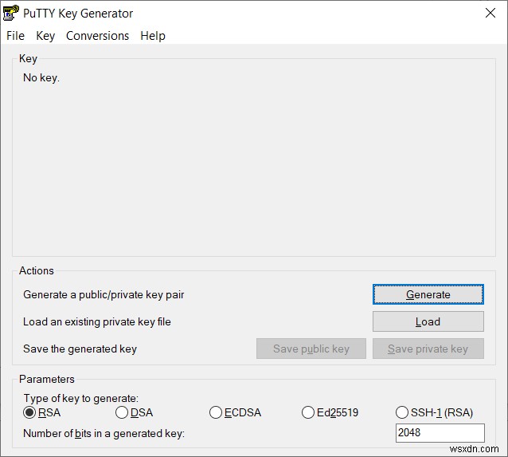Select the ECDSA key type

[235, 412]
